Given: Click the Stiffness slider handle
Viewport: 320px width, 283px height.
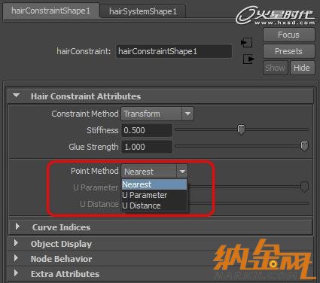Looking at the screenshot, I should coord(241,129).
